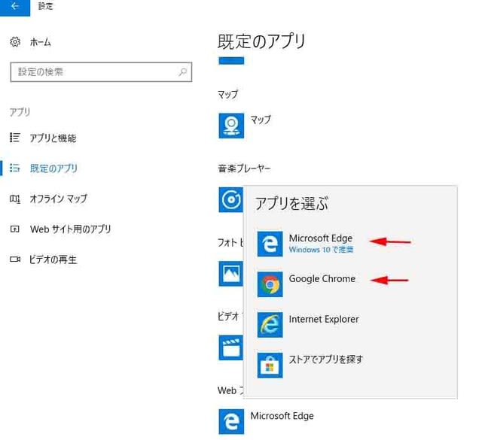The height and width of the screenshot is (440, 482).
Task: Click the Microsoft Edge icon in popup
Action: (x=270, y=244)
